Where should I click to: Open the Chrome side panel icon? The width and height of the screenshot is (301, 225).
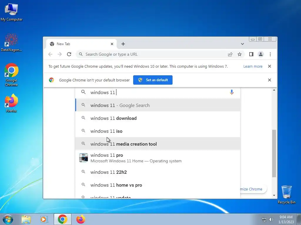click(251, 54)
